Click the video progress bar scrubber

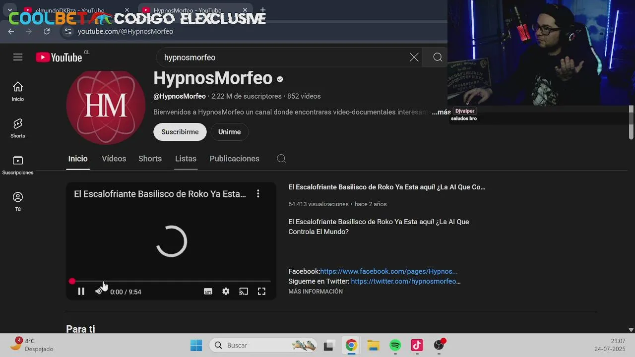72,281
